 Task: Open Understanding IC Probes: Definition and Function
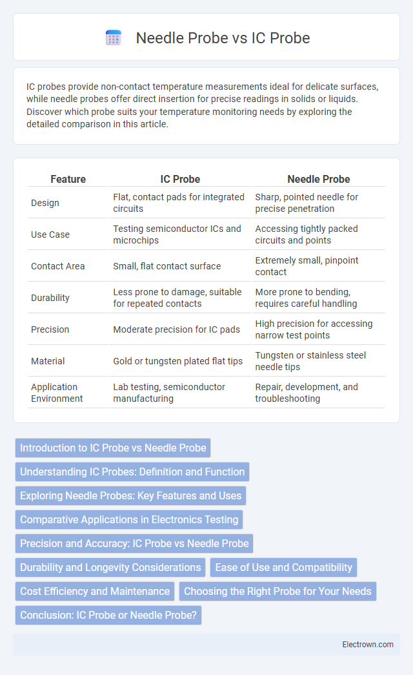point(132,472)
